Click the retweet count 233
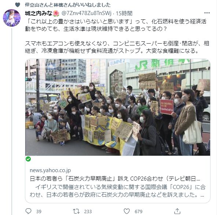This screenshot has width=223, height=215. coord(88,212)
